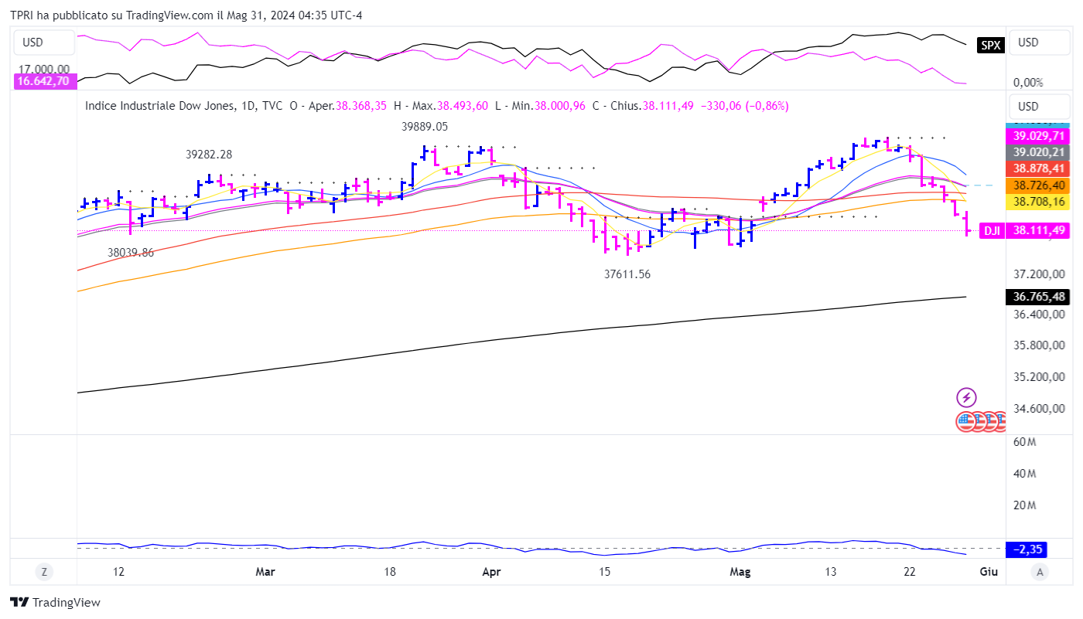Toggle timezone with the Z button
Viewport: 1083px width, 619px height.
click(44, 572)
